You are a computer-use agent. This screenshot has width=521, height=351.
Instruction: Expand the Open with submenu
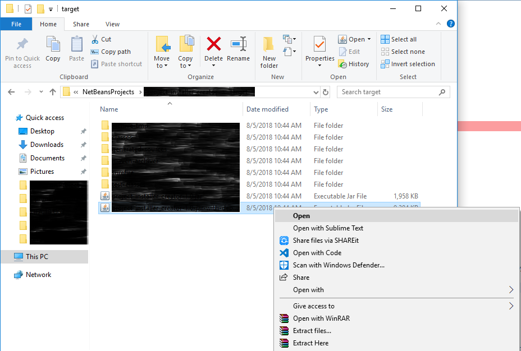pyautogui.click(x=396, y=290)
